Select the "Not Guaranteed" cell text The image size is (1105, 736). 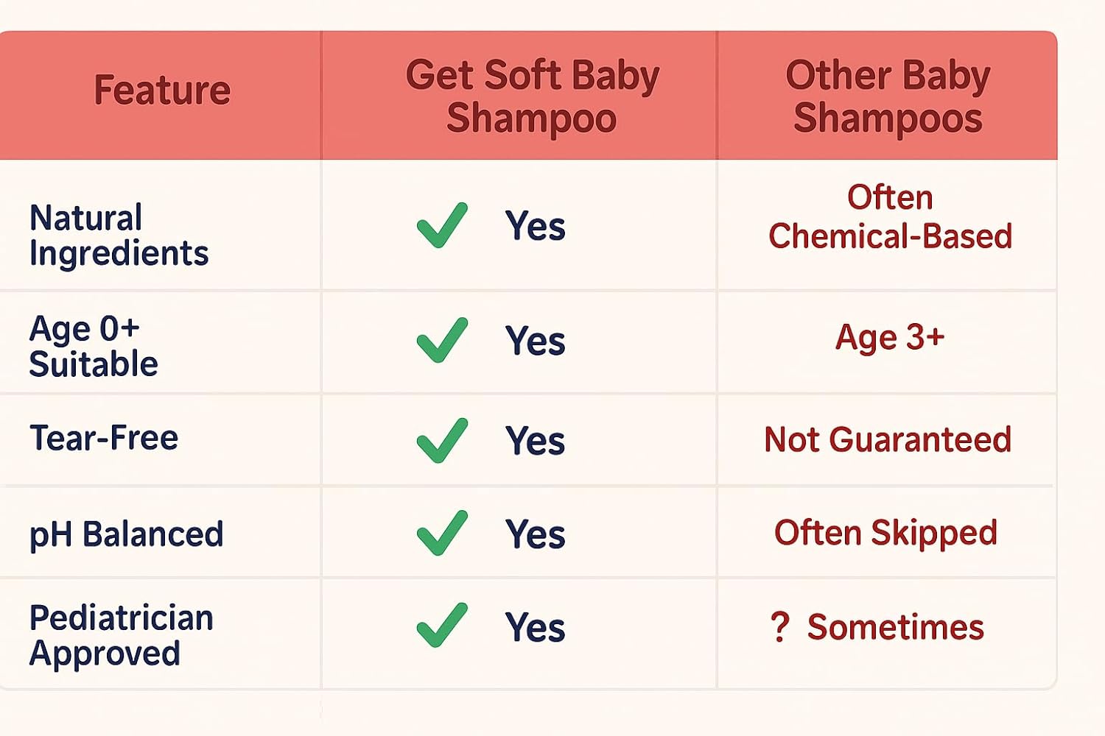(x=888, y=439)
